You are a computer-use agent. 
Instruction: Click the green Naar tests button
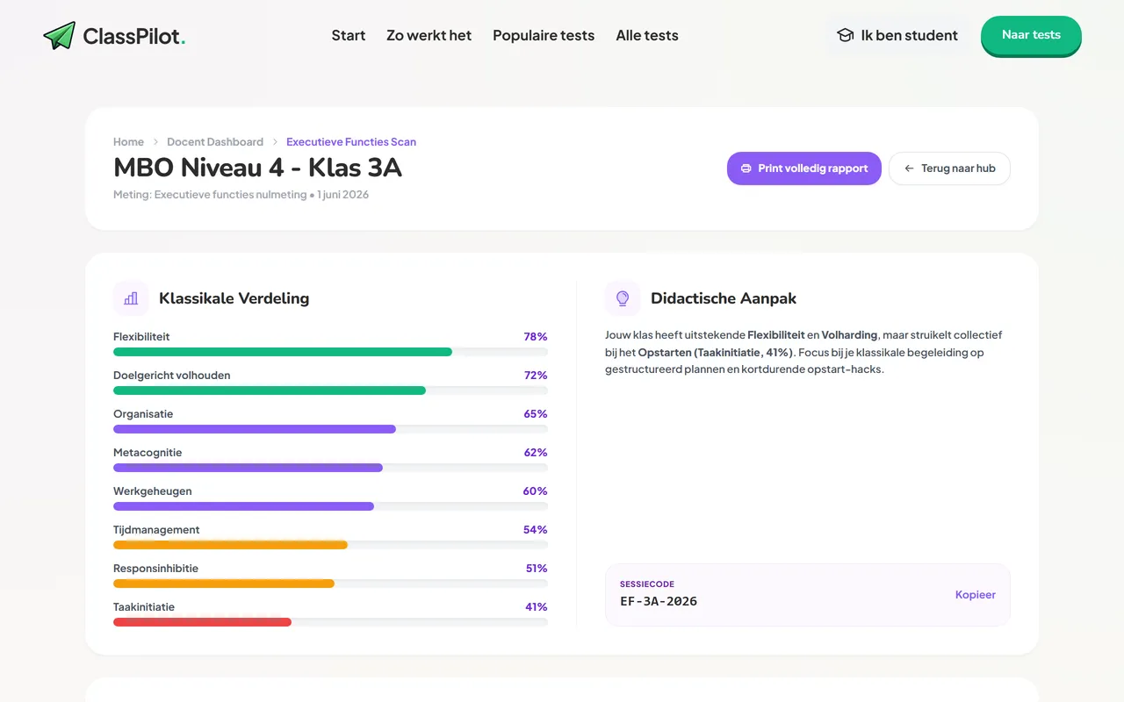(x=1031, y=35)
